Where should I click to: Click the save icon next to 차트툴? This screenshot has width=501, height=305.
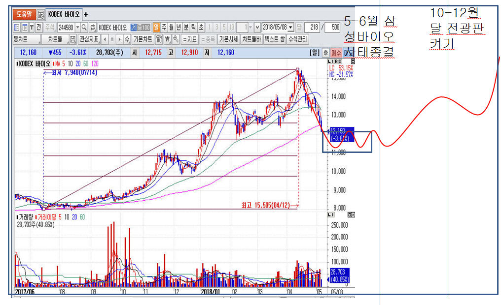tap(72, 39)
